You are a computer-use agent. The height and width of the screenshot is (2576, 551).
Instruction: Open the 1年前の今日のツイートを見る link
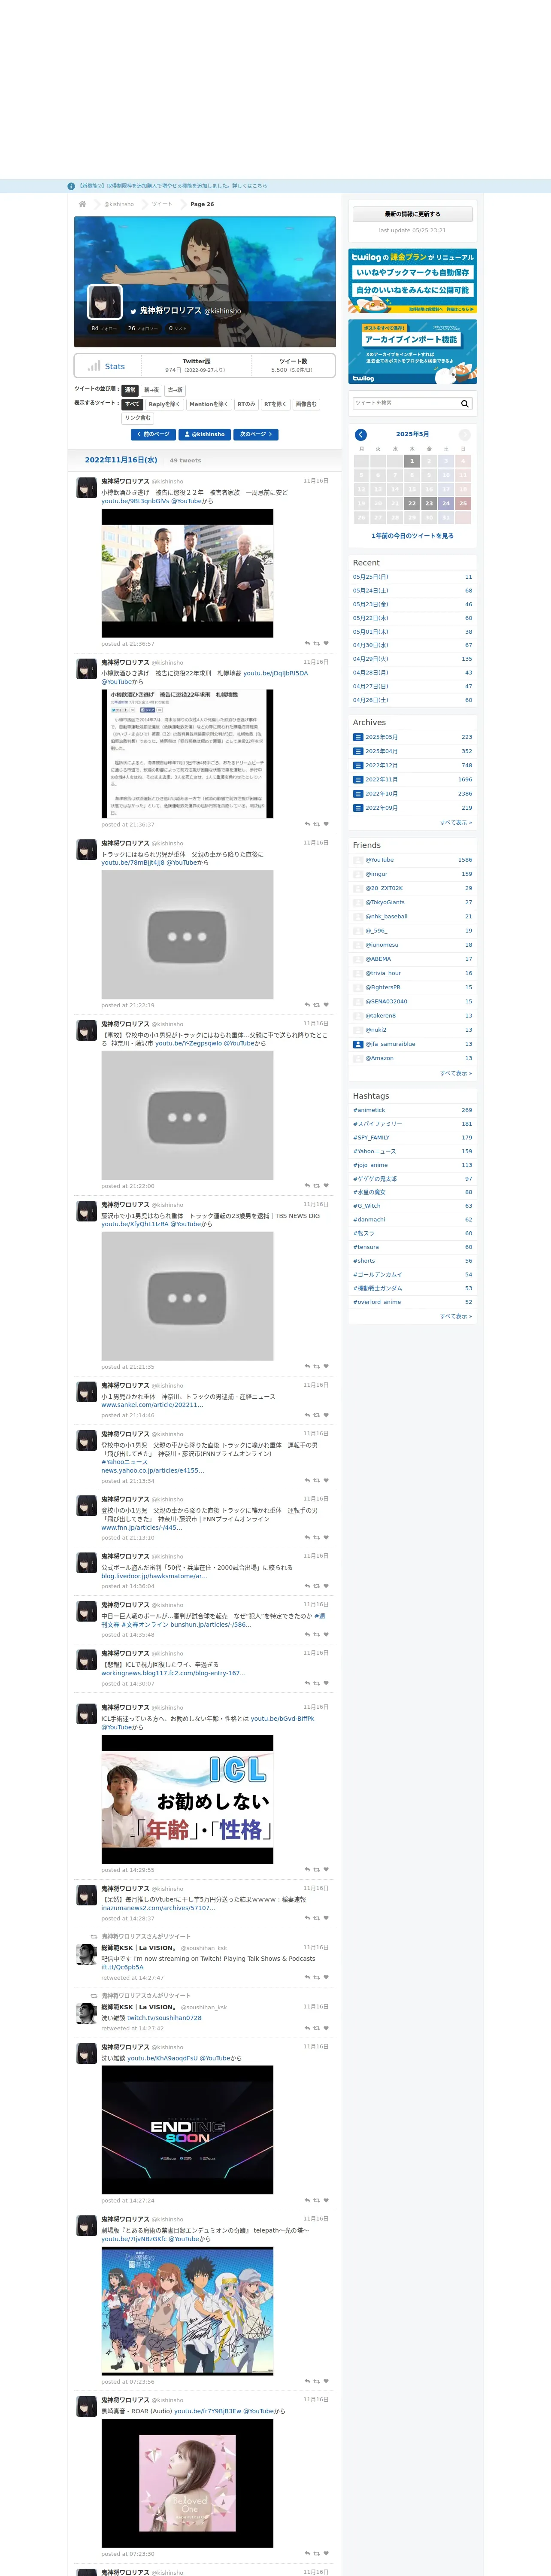[412, 536]
